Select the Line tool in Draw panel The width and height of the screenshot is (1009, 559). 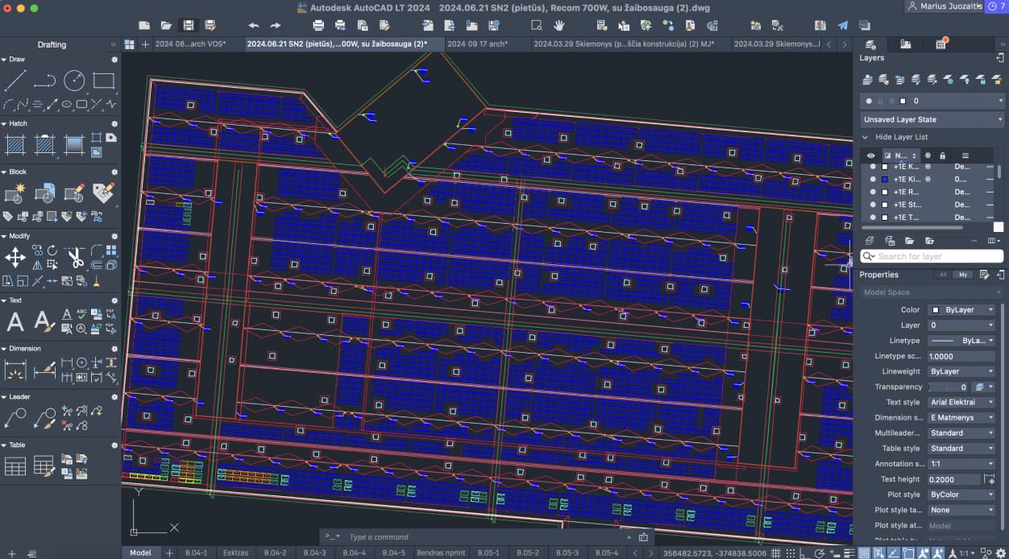point(15,81)
